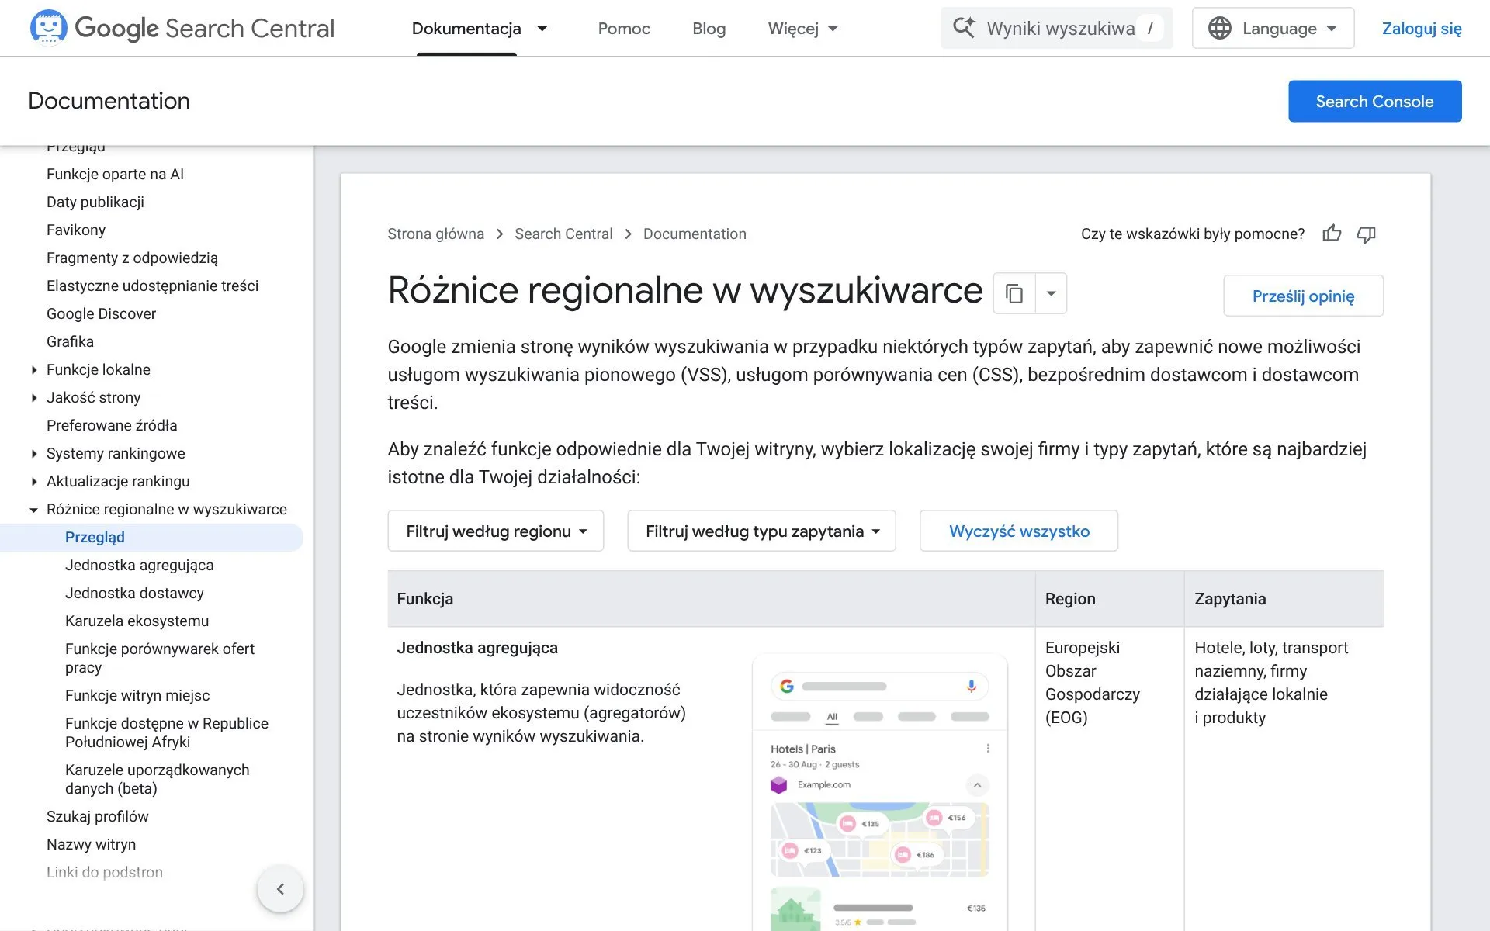The image size is (1490, 931).
Task: Expand Funkcje lokalne tree item
Action: click(34, 370)
